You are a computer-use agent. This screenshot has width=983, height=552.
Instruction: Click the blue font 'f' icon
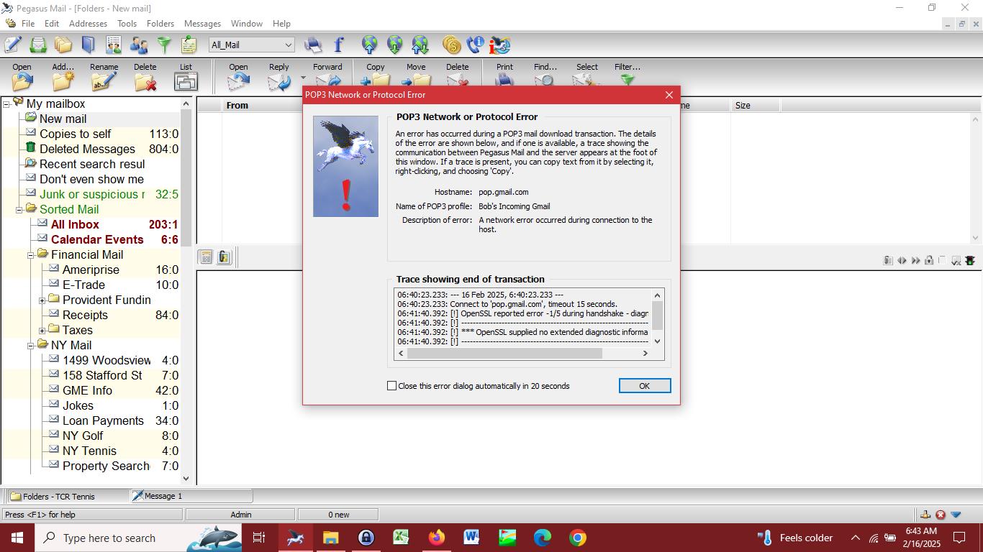(x=338, y=45)
